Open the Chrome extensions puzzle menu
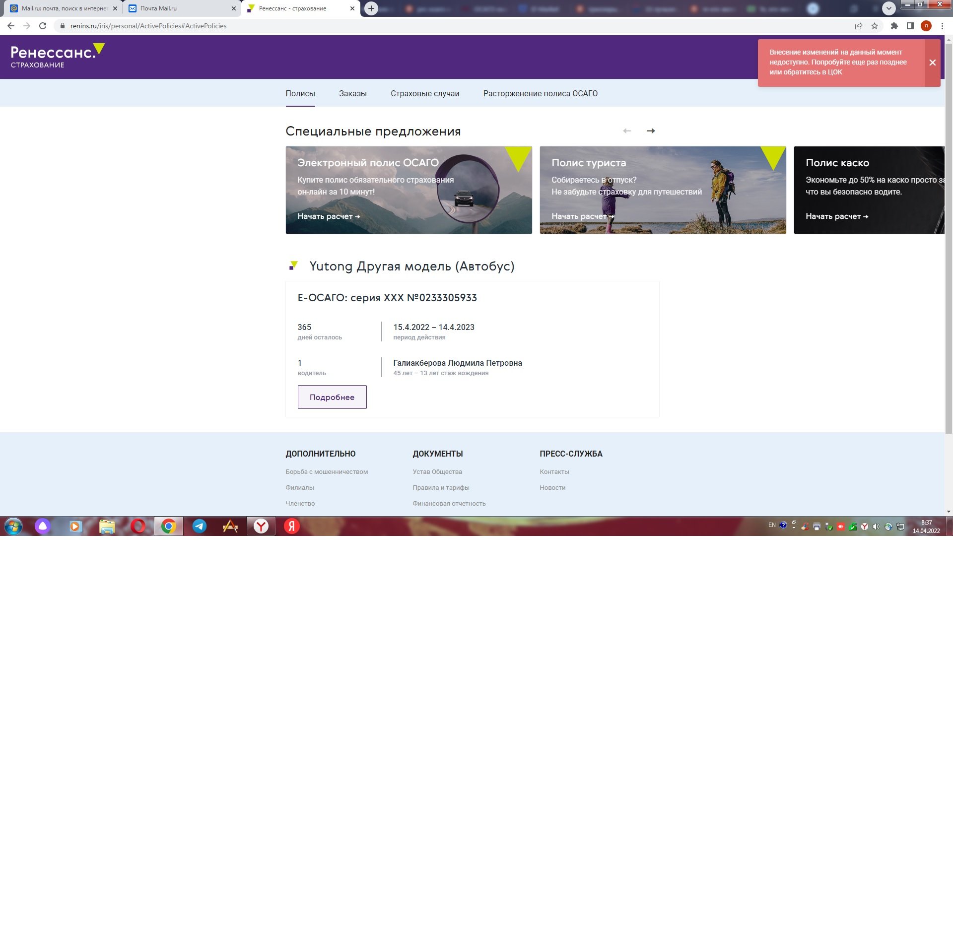The height and width of the screenshot is (929, 953). pyautogui.click(x=894, y=26)
